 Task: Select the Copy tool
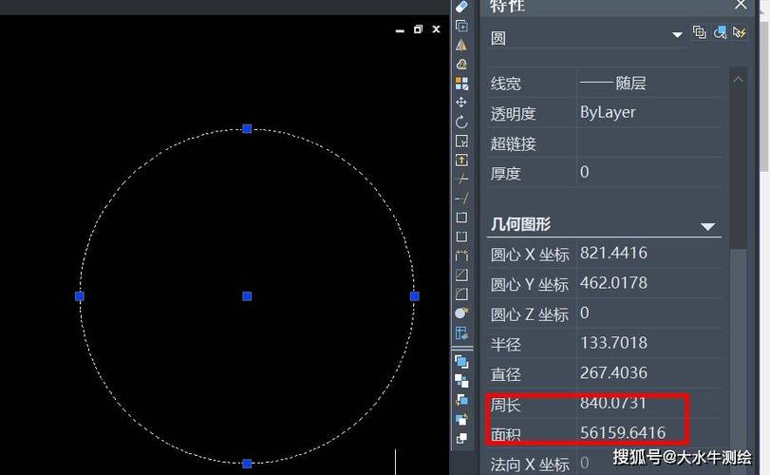click(461, 26)
